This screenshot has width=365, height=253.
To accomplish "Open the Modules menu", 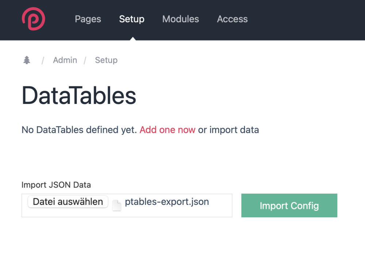I will point(181,19).
